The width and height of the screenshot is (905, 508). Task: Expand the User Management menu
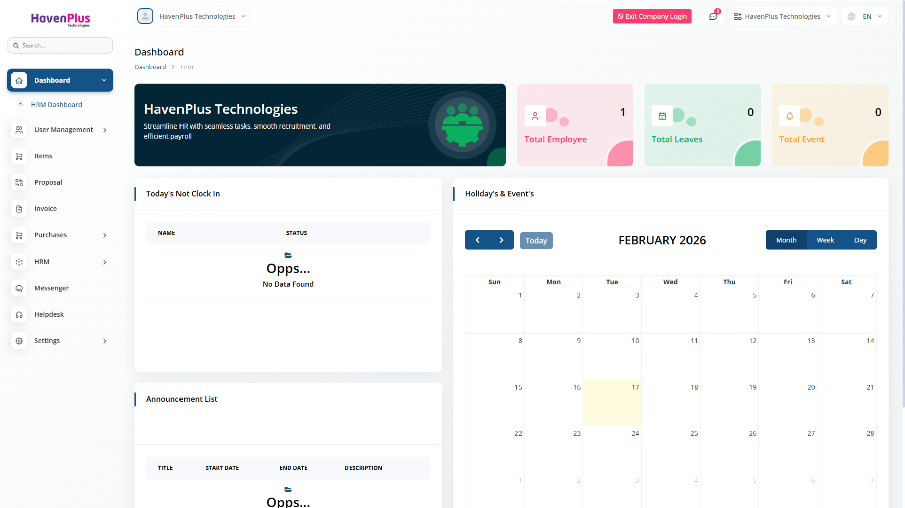pos(63,130)
